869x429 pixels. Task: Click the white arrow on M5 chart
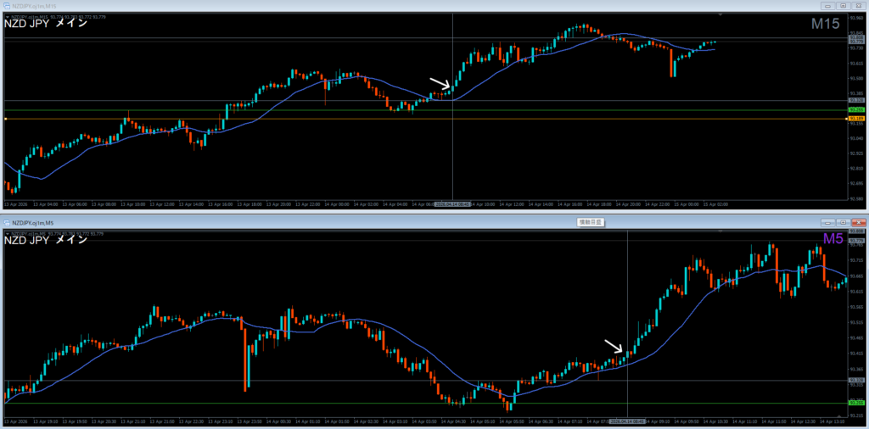pos(613,345)
